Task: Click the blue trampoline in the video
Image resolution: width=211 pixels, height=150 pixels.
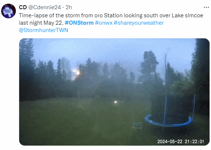Action: 169,121
